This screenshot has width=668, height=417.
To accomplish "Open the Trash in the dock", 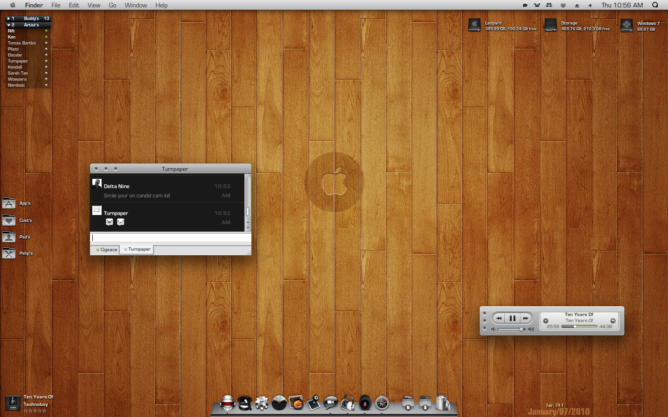I will click(443, 403).
